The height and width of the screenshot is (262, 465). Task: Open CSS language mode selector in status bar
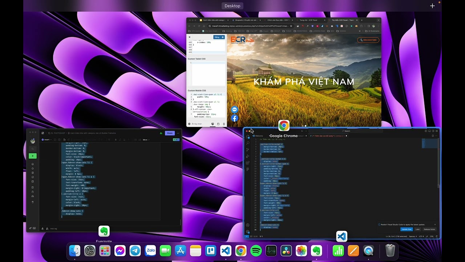pyautogui.click(x=432, y=236)
